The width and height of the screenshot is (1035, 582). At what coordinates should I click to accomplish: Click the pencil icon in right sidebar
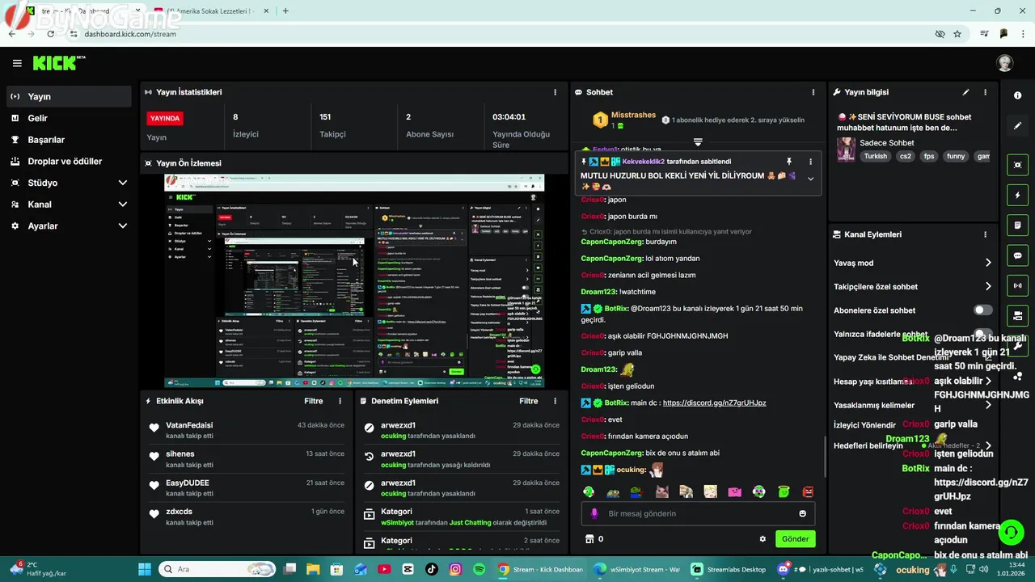pos(1017,126)
